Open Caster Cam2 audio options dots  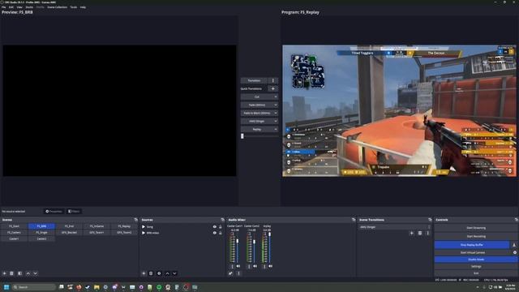tap(249, 266)
